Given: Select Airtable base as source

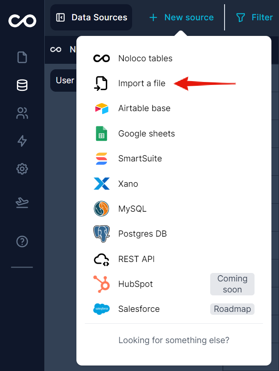Looking at the screenshot, I should 144,108.
